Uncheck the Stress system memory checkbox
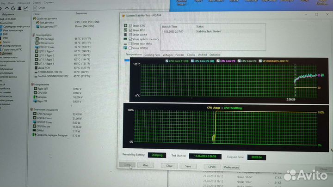The height and width of the screenshot is (187, 333). click(x=130, y=39)
